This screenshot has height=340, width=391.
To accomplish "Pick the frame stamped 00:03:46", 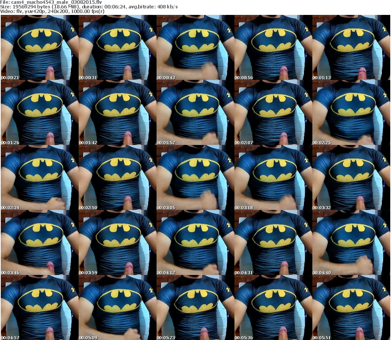I will 40,242.
